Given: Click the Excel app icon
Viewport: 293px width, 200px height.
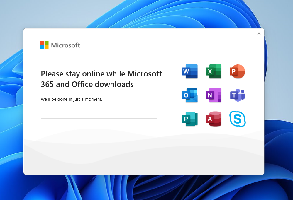Looking at the screenshot, I should tap(214, 71).
